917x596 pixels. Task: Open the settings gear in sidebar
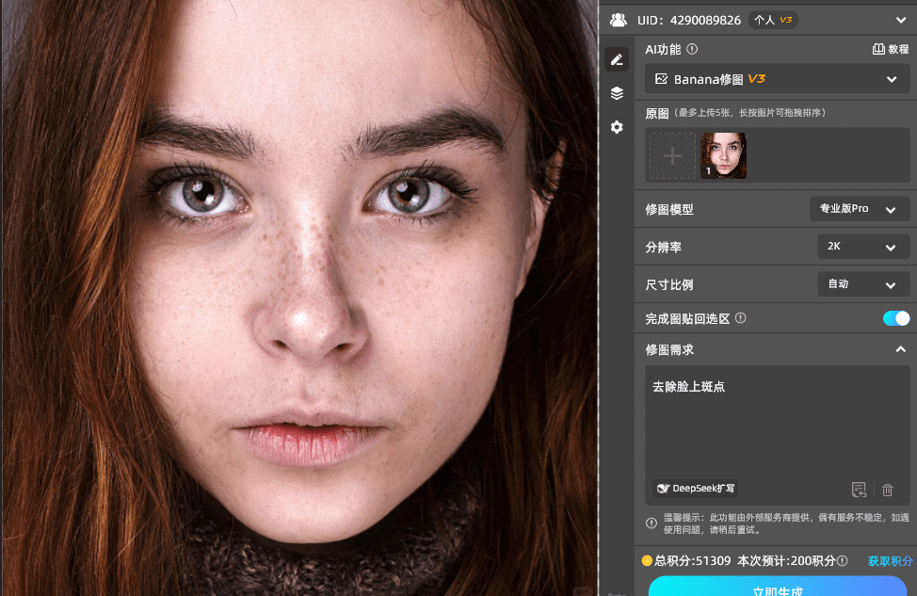click(x=617, y=127)
